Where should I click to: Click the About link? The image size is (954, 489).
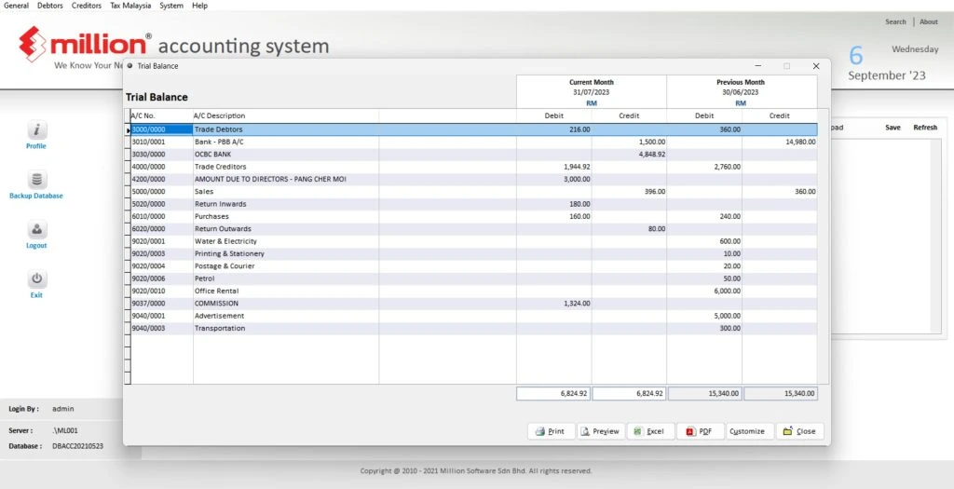929,22
